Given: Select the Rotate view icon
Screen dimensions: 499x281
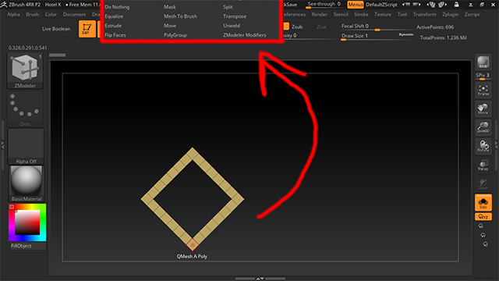Looking at the screenshot, I should point(483,146).
